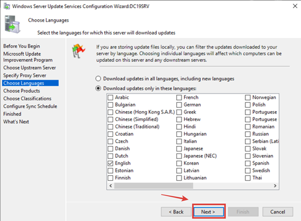Tick the Russian language box
Screen dimensions: 301x221
[x=248, y=134]
